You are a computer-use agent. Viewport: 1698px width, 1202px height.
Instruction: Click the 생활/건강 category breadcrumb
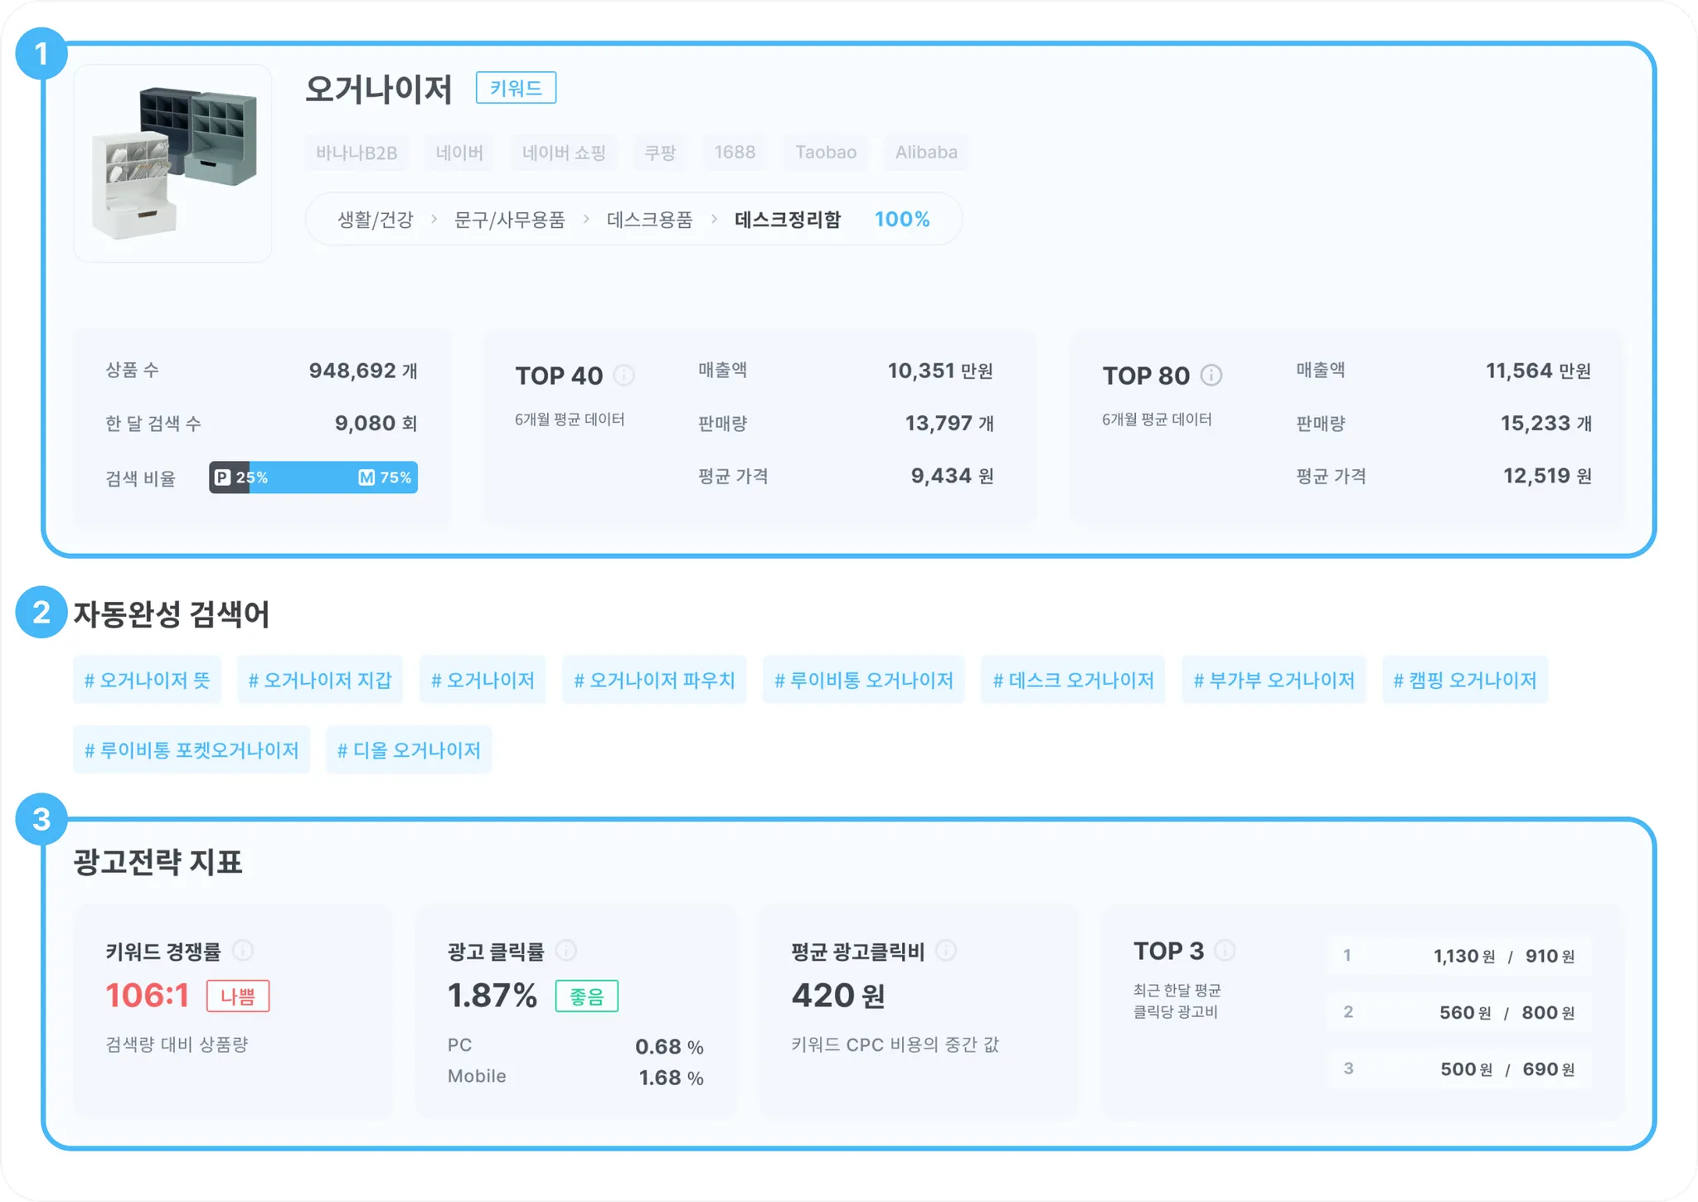[375, 220]
